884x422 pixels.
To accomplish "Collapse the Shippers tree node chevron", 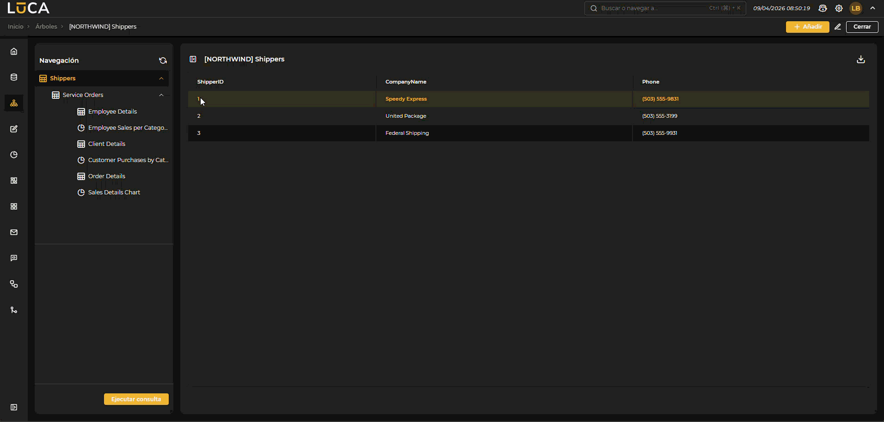I will click(x=161, y=78).
